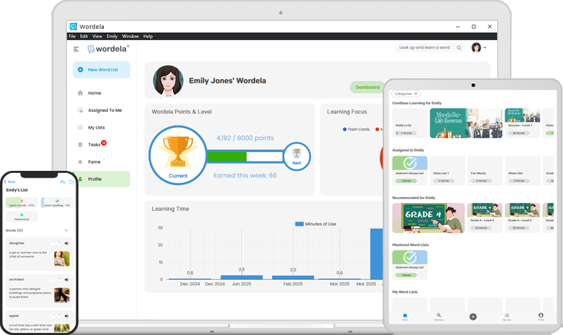
Task: Open the Window menu
Action: [130, 36]
